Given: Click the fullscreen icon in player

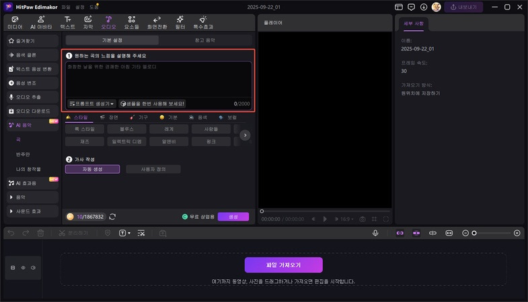Looking at the screenshot, I should pos(386,219).
